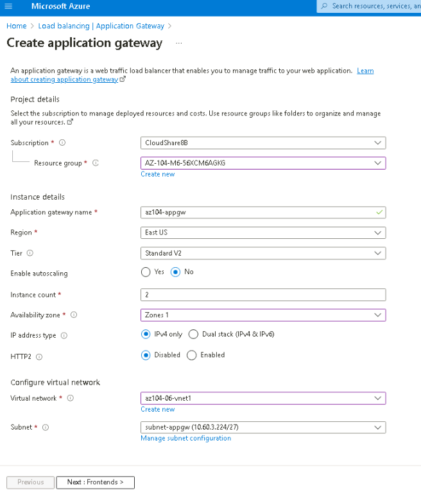421x497 pixels.
Task: Click Next : Frontends button
Action: (96, 482)
